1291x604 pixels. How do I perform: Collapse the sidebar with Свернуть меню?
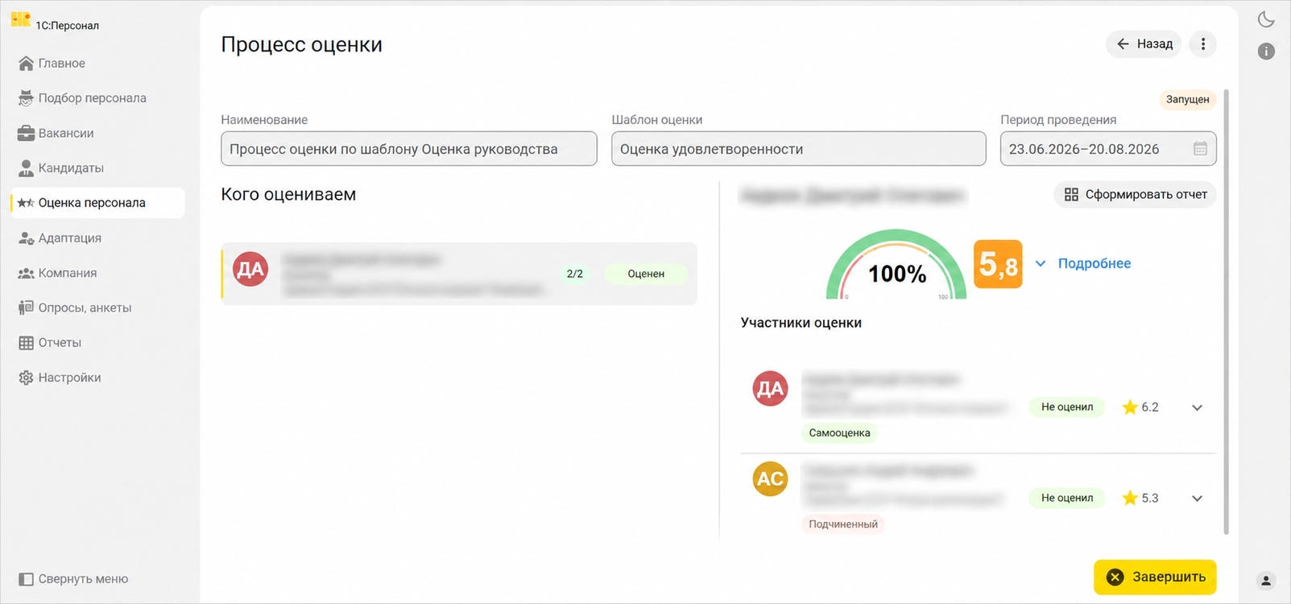coord(73,579)
